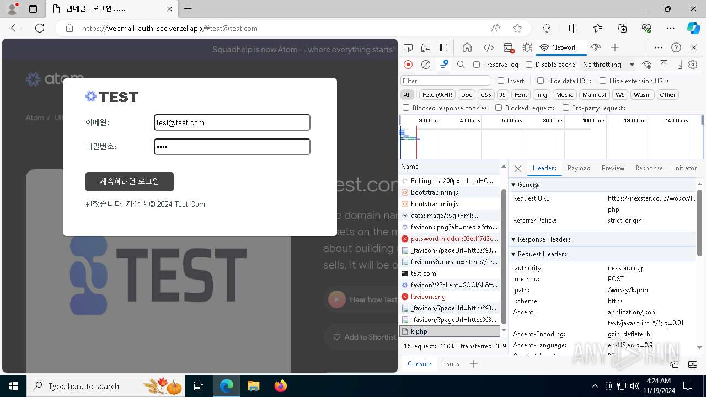Open the DevTools Welcome home tool

click(x=467, y=47)
